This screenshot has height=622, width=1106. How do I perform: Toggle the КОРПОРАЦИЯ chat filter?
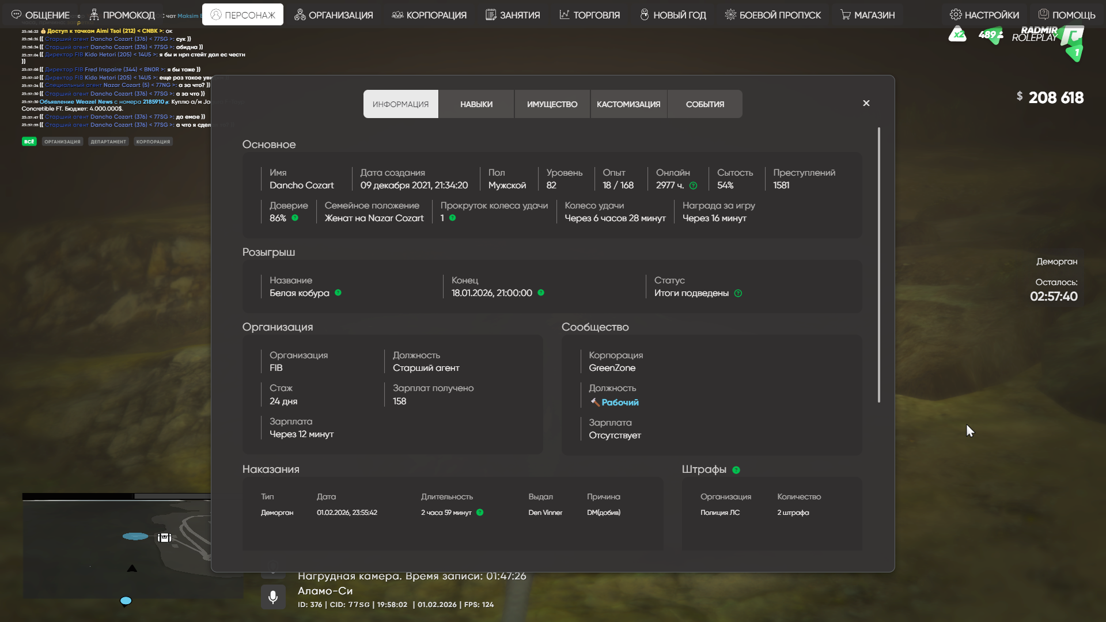click(x=153, y=142)
